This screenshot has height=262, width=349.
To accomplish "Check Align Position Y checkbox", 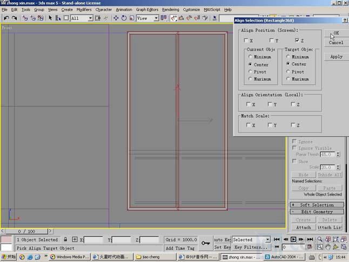I will click(272, 41).
